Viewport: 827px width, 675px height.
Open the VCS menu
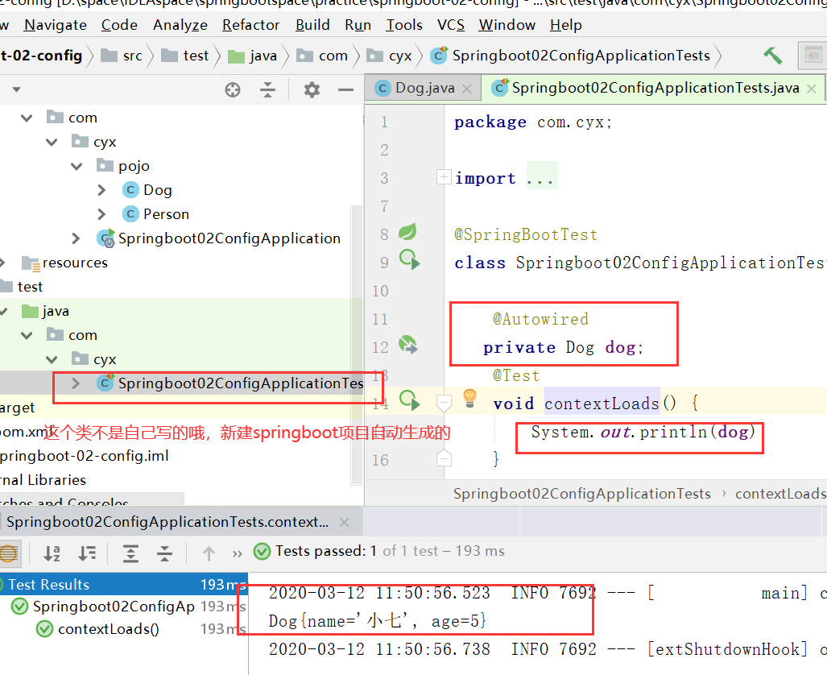[x=450, y=25]
